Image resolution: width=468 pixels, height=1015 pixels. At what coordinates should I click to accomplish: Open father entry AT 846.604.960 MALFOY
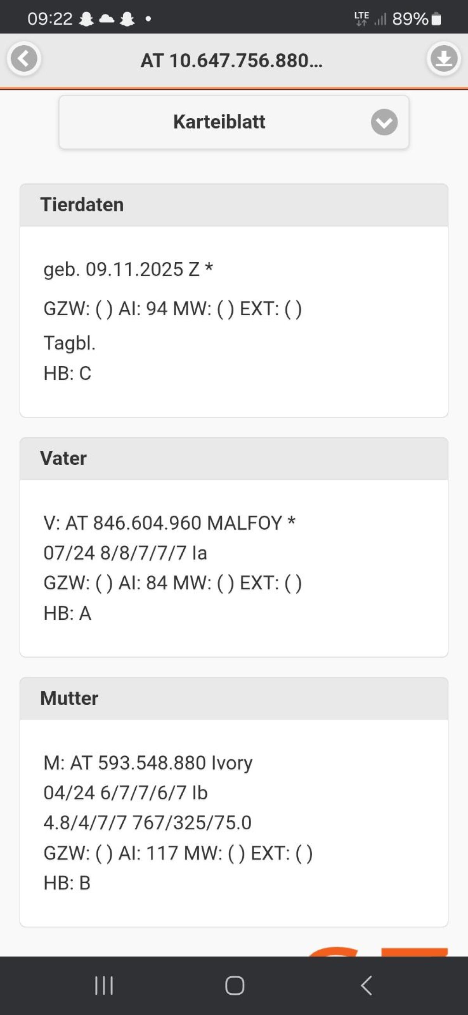tap(169, 523)
